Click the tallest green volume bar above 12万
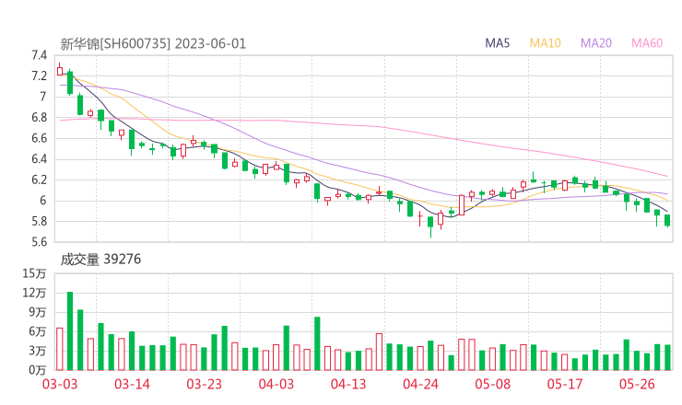 pos(70,331)
